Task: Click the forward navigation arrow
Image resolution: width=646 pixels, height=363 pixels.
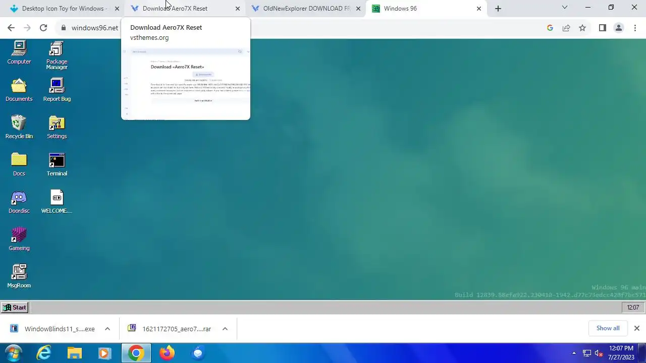Action: click(x=27, y=28)
